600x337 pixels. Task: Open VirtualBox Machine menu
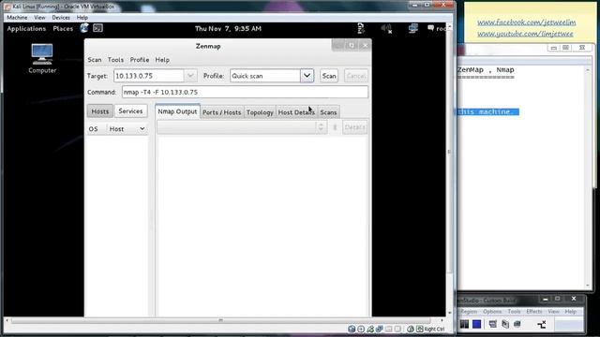(17, 18)
